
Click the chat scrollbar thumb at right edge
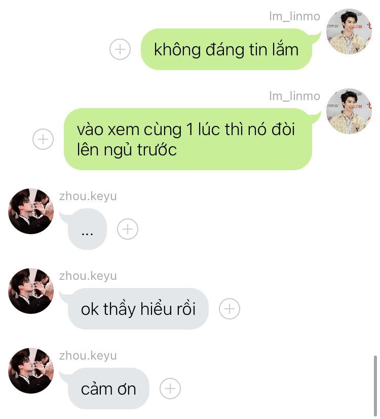tap(375, 386)
